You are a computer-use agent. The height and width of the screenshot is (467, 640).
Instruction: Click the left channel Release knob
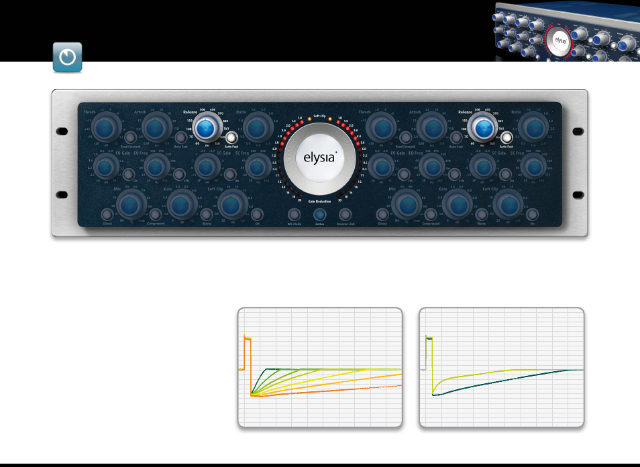pyautogui.click(x=205, y=129)
